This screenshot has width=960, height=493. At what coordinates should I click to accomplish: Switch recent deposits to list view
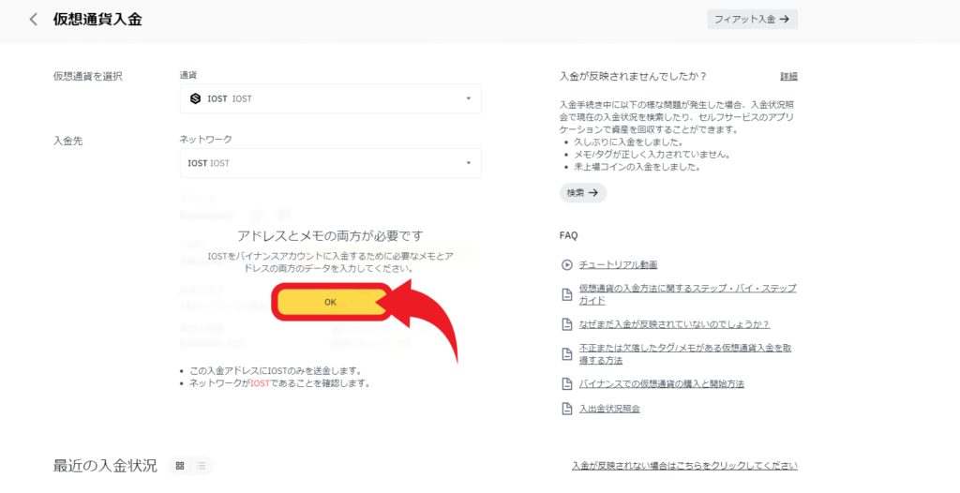coord(201,466)
